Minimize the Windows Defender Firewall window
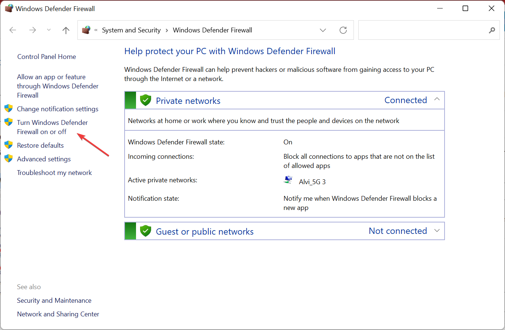The image size is (505, 330). pyautogui.click(x=439, y=8)
